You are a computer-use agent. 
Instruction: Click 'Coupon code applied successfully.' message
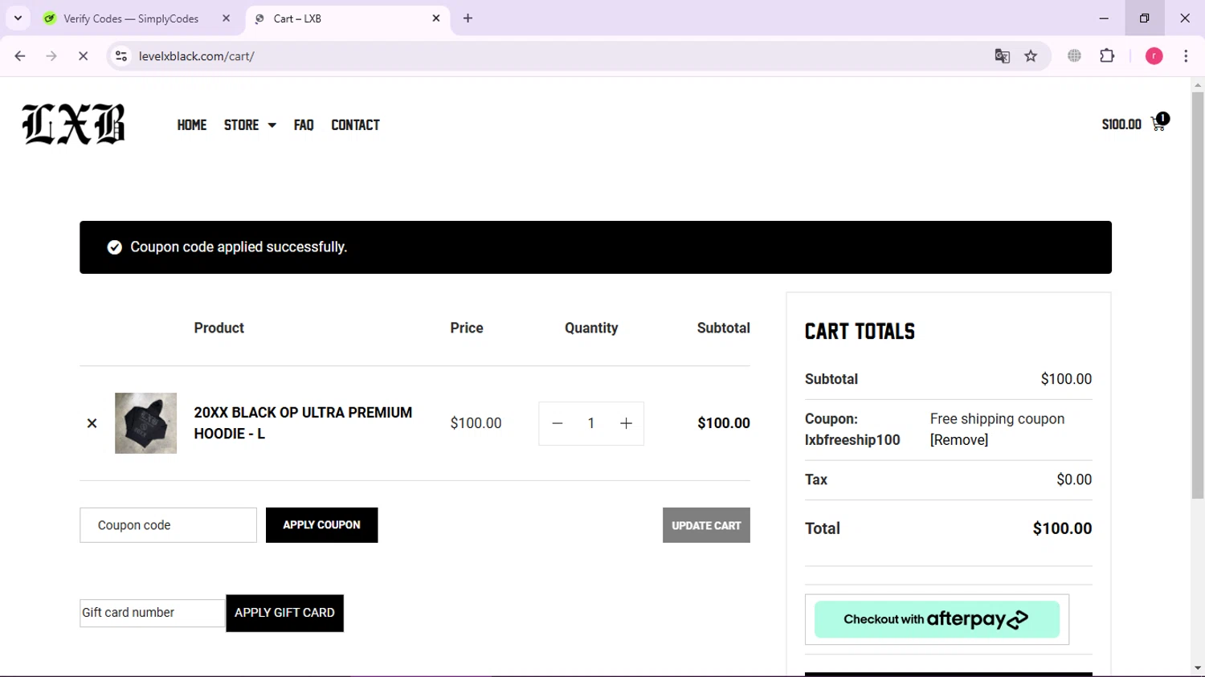click(x=239, y=247)
